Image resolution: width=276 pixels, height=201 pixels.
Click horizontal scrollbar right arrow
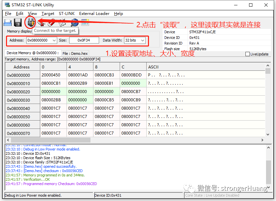[262, 140]
